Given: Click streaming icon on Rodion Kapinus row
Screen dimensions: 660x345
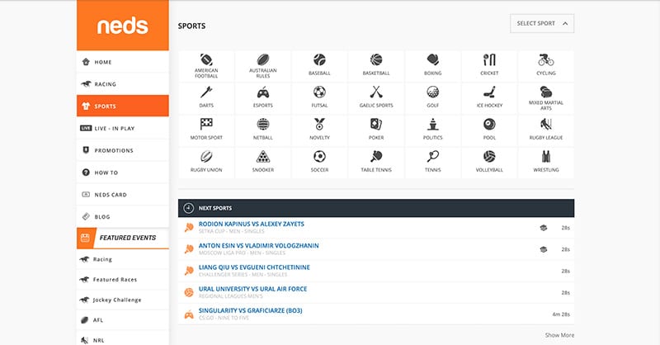Looking at the screenshot, I should 544,228.
